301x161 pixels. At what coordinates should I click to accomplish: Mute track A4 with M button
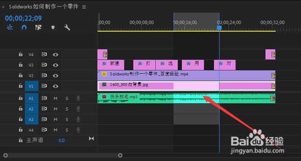tap(55, 130)
